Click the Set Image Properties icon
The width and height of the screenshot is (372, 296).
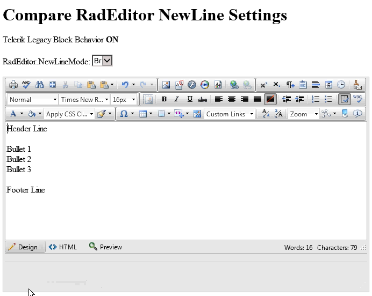[148, 99]
